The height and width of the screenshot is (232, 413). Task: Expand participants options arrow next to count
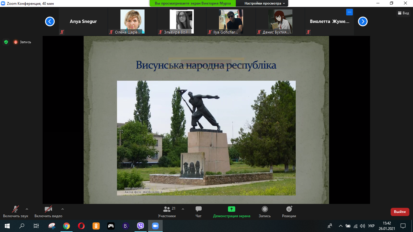point(183,209)
